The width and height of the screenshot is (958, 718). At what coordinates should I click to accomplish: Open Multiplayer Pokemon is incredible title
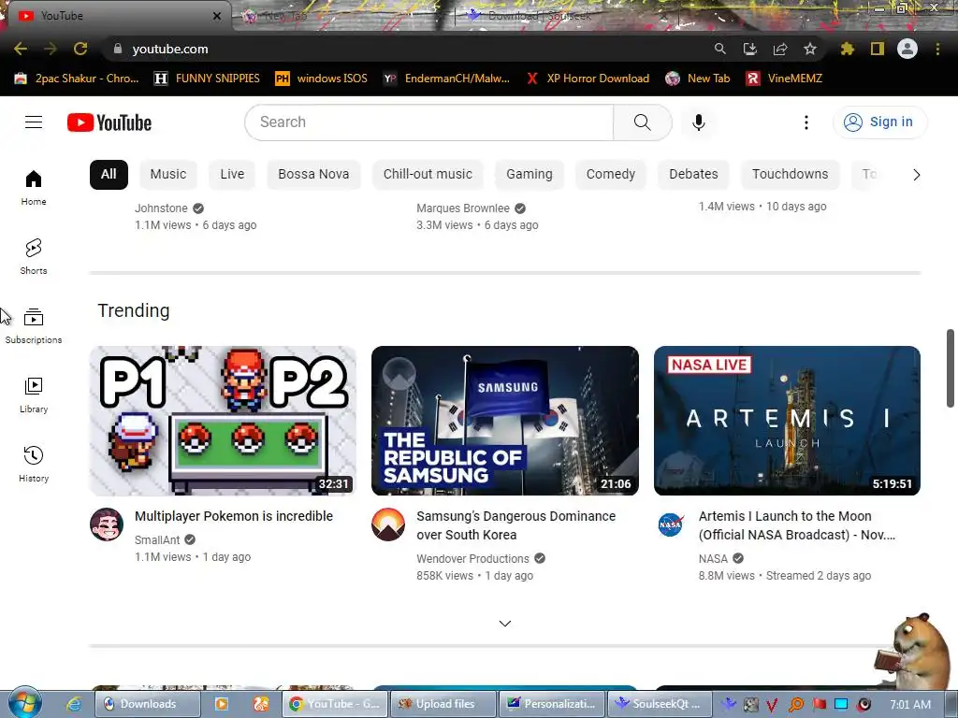tap(233, 516)
